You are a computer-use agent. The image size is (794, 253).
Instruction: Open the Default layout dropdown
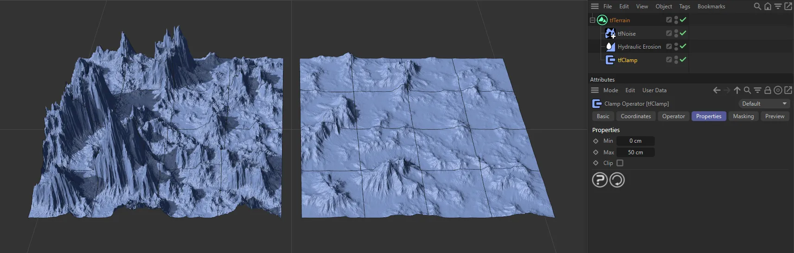click(764, 104)
